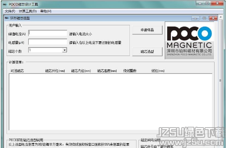Focus the 电感量(μH) input field
Image resolution: width=226 pixels, height=148 pixels.
click(48, 42)
